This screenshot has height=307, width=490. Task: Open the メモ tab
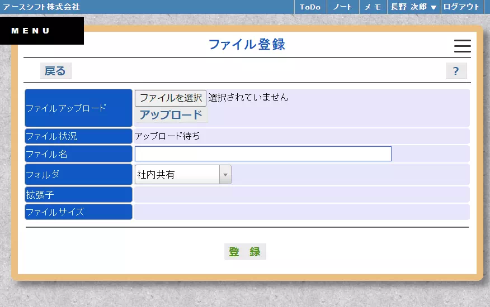[373, 7]
